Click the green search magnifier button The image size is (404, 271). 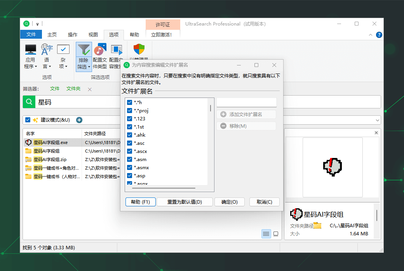click(29, 102)
